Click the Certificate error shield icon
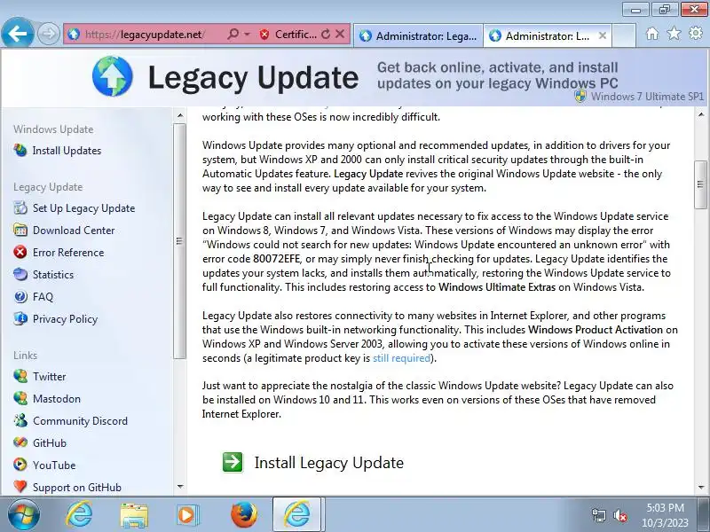The height and width of the screenshot is (532, 710). [264, 35]
